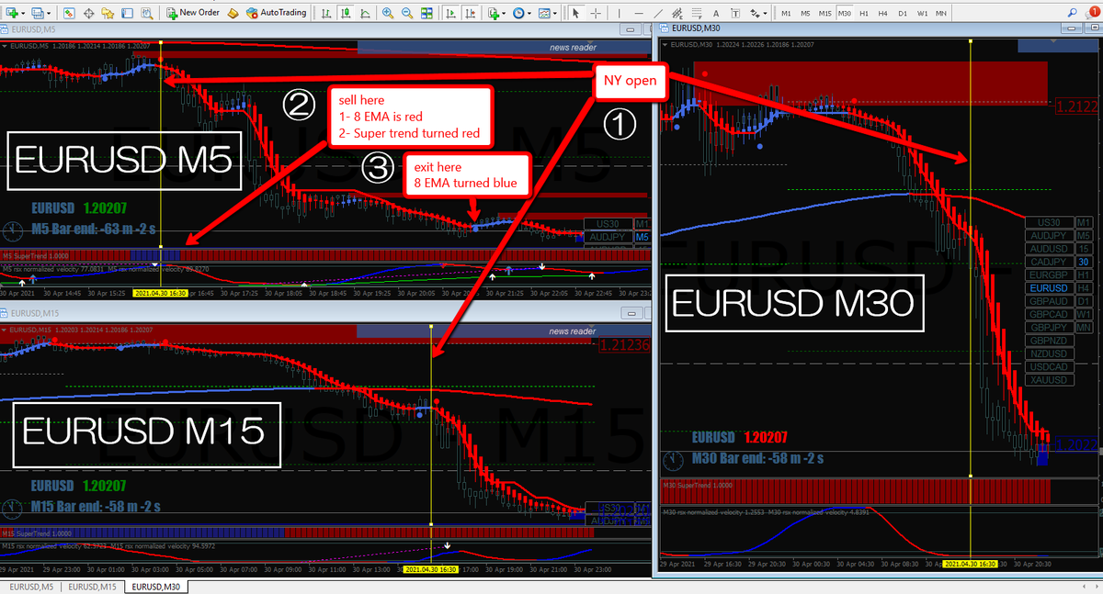The height and width of the screenshot is (594, 1103).
Task: Click 2021.04.30 16:30 date marker in M30 chart
Action: coord(971,564)
